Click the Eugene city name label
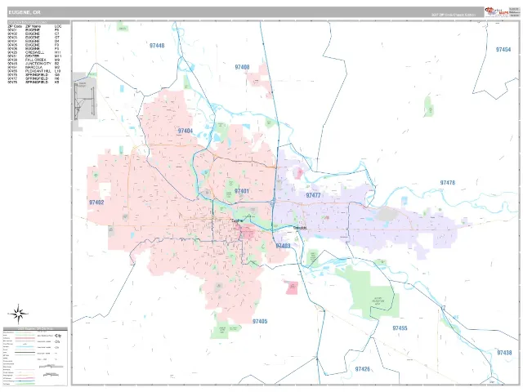 pyautogui.click(x=237, y=220)
